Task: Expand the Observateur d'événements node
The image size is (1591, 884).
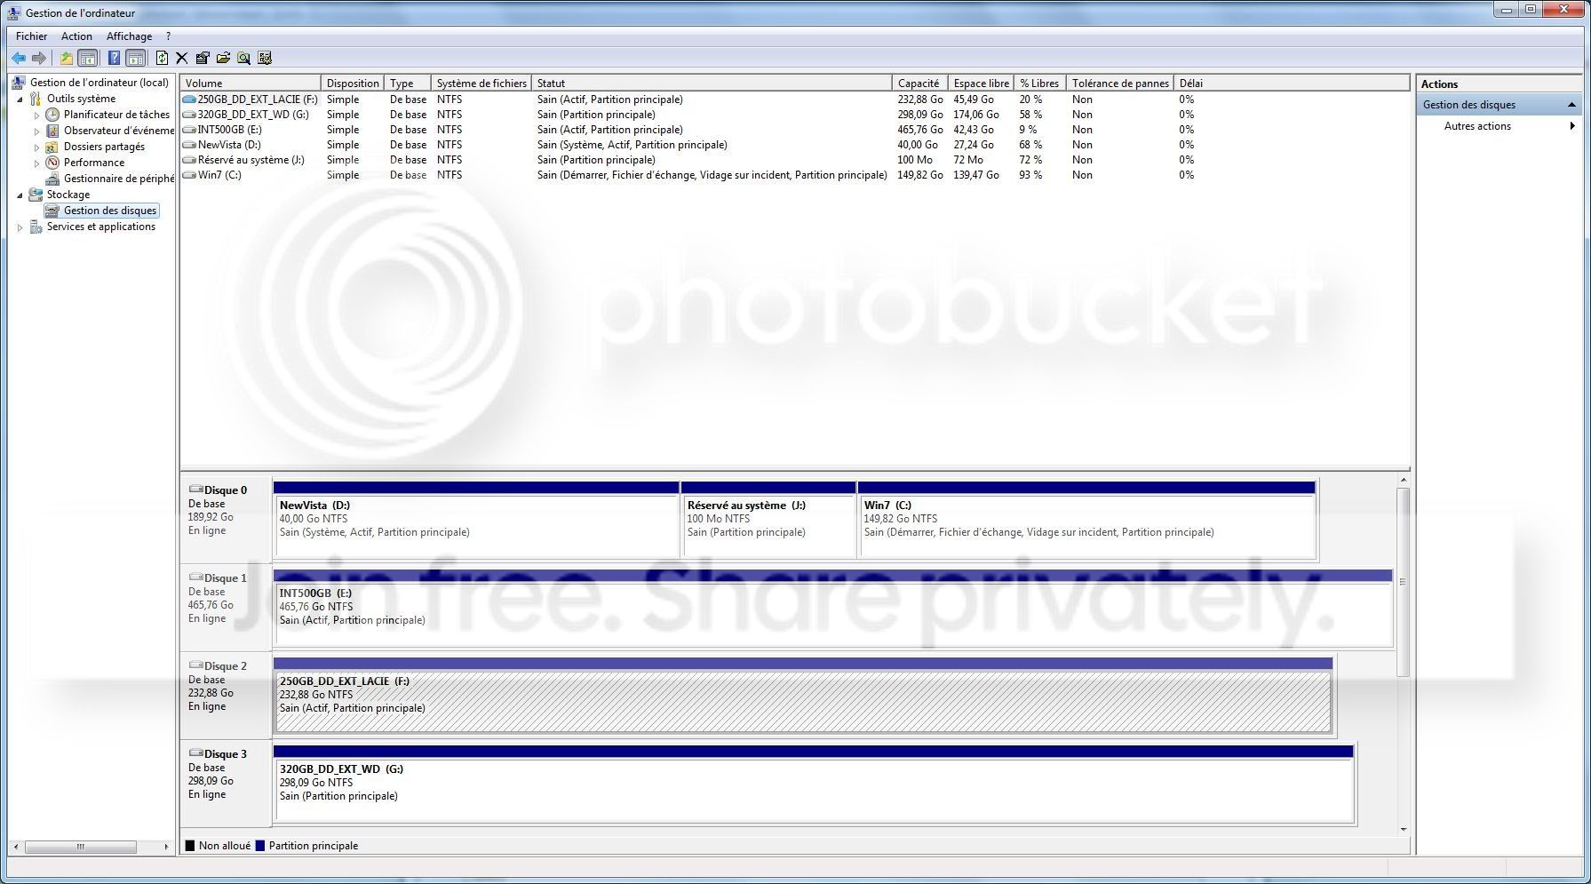Action: click(36, 131)
